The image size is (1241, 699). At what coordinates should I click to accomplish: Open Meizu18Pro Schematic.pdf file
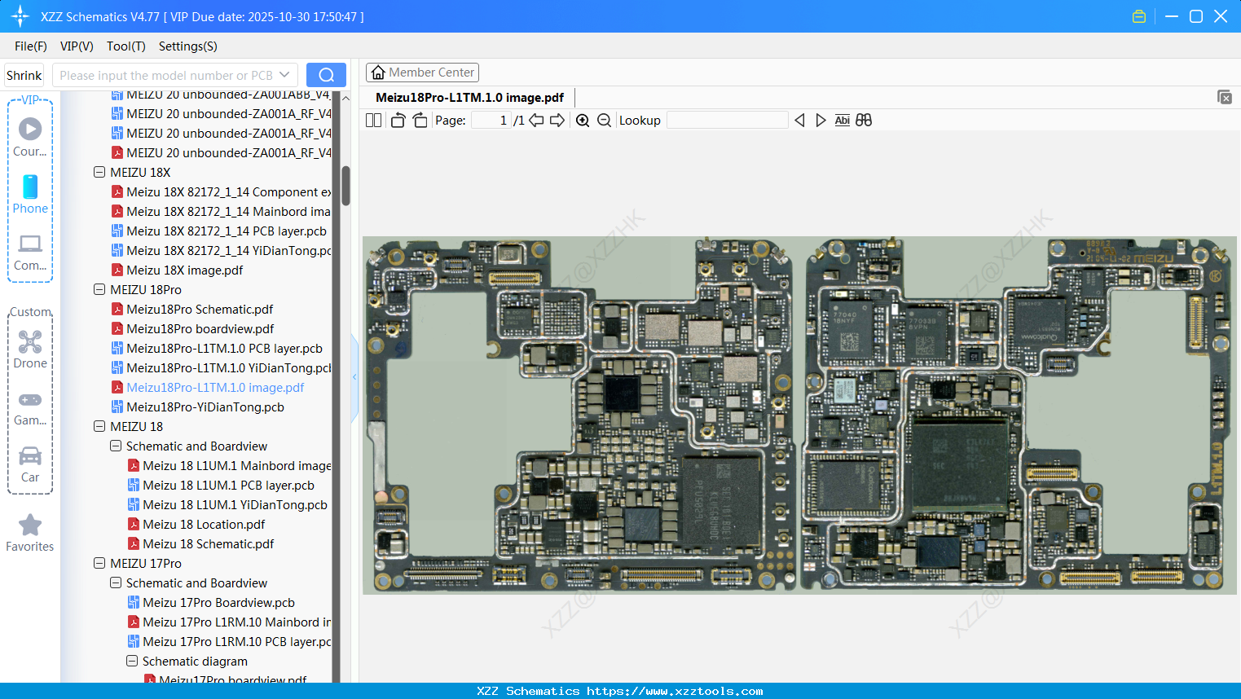[200, 310]
